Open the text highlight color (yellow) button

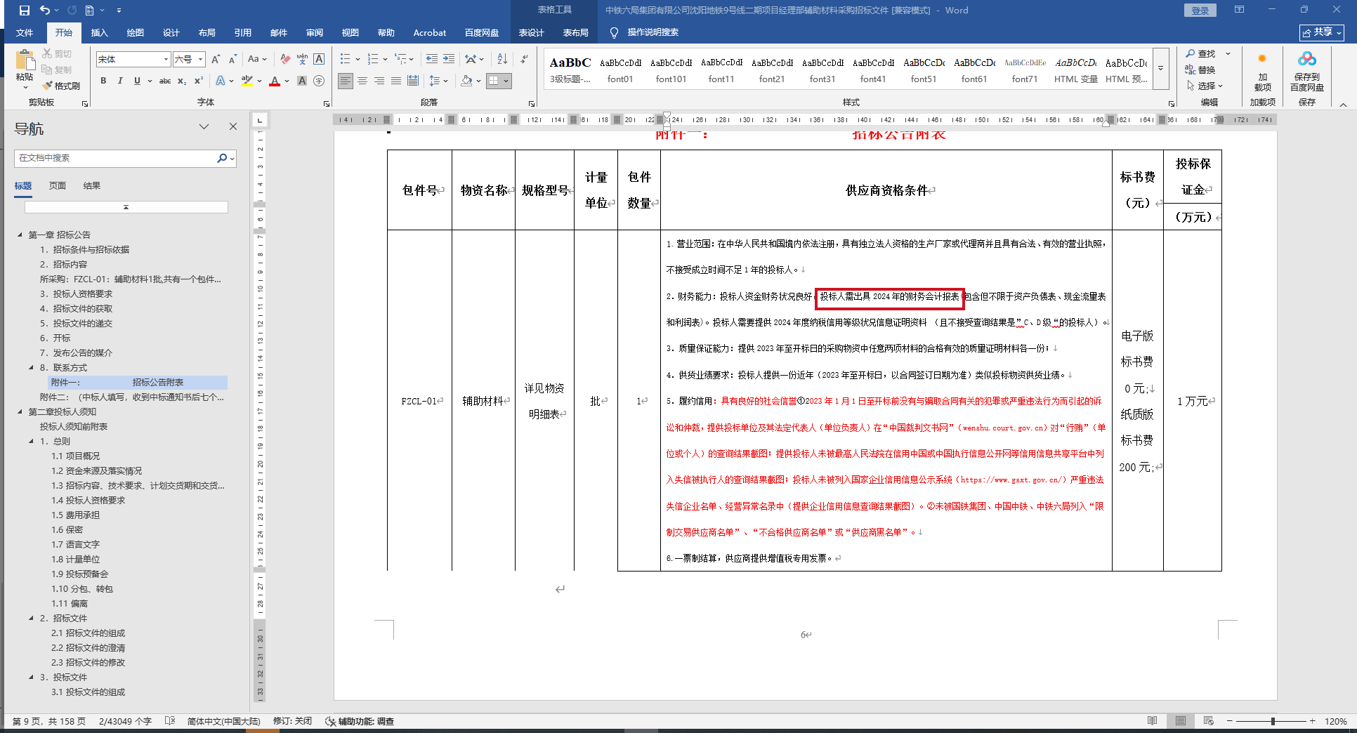[x=247, y=81]
